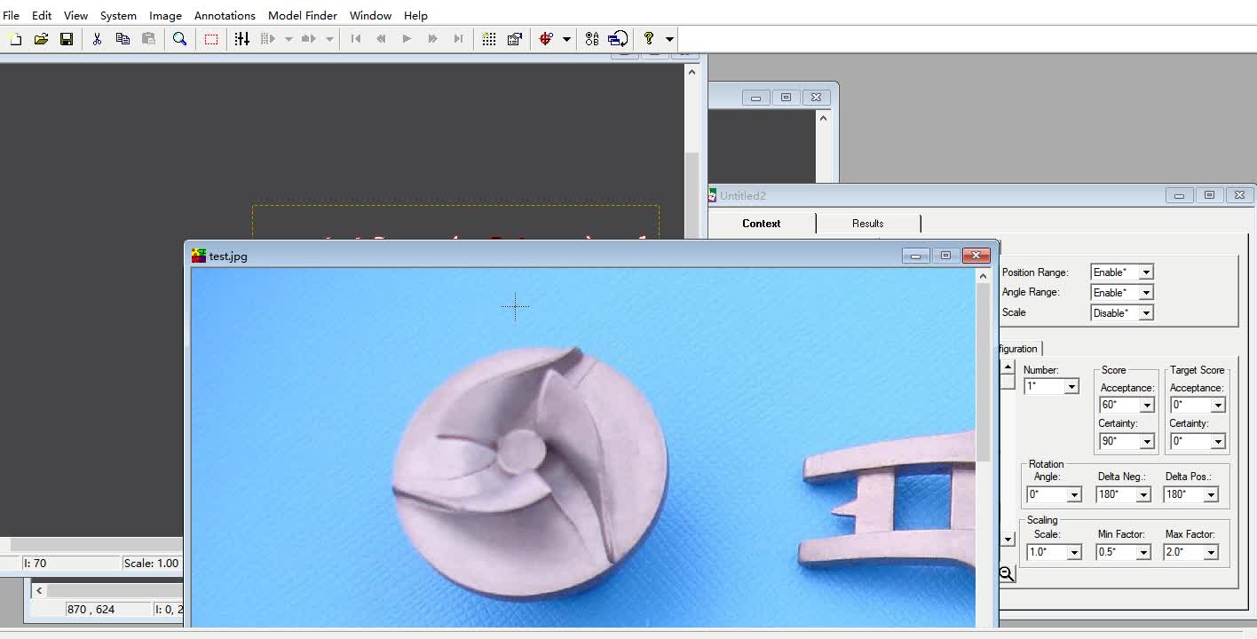
Task: Open the Model Finder menu
Action: (303, 15)
